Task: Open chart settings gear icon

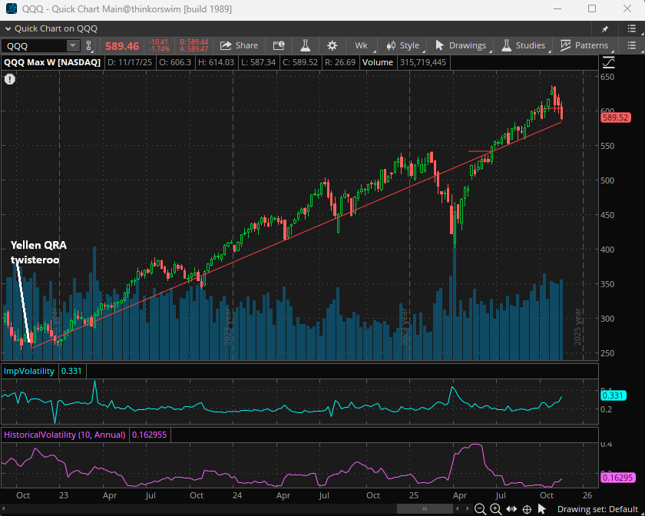Action: click(x=332, y=45)
